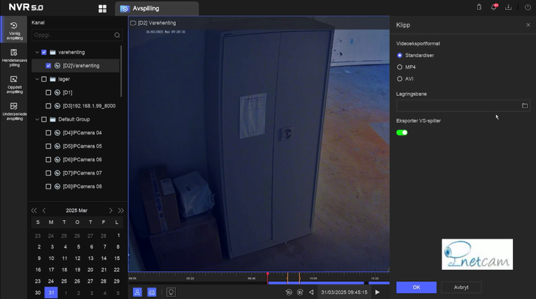Viewport: 536px width, 299px height.
Task: Open the main menu grid icon
Action: (x=103, y=8)
